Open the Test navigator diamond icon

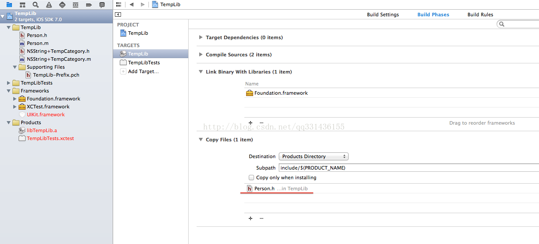coord(62,5)
